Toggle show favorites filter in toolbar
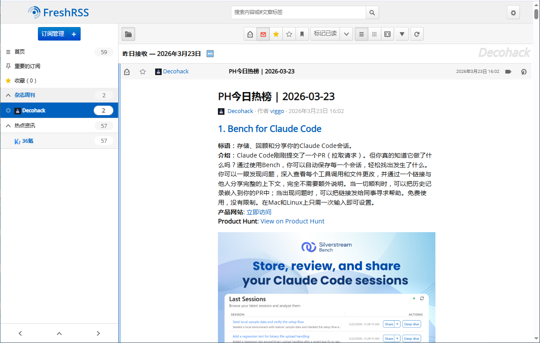Screen dimensions: 540x343 click(276, 34)
